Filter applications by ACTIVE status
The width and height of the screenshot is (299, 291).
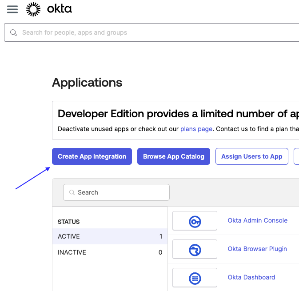coord(110,236)
